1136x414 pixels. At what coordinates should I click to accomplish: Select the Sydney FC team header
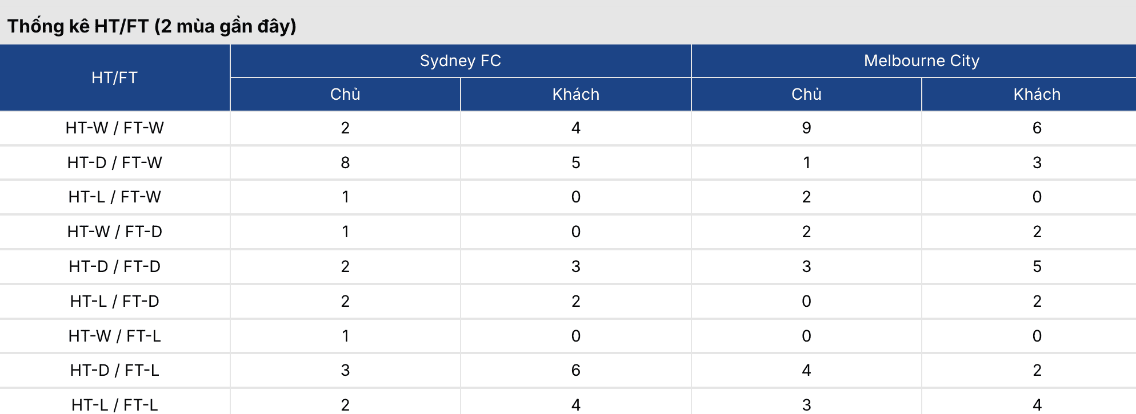coord(460,60)
